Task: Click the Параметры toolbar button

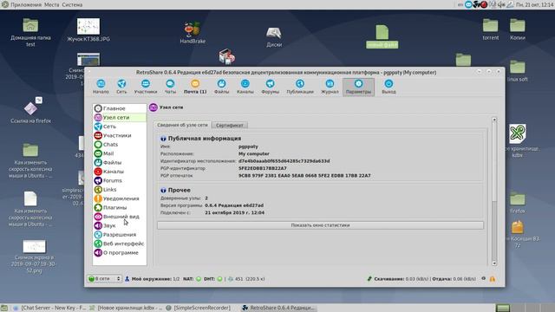Action: (358, 87)
